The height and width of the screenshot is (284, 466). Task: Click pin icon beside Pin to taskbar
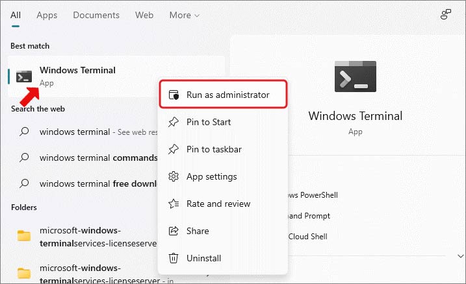click(174, 149)
